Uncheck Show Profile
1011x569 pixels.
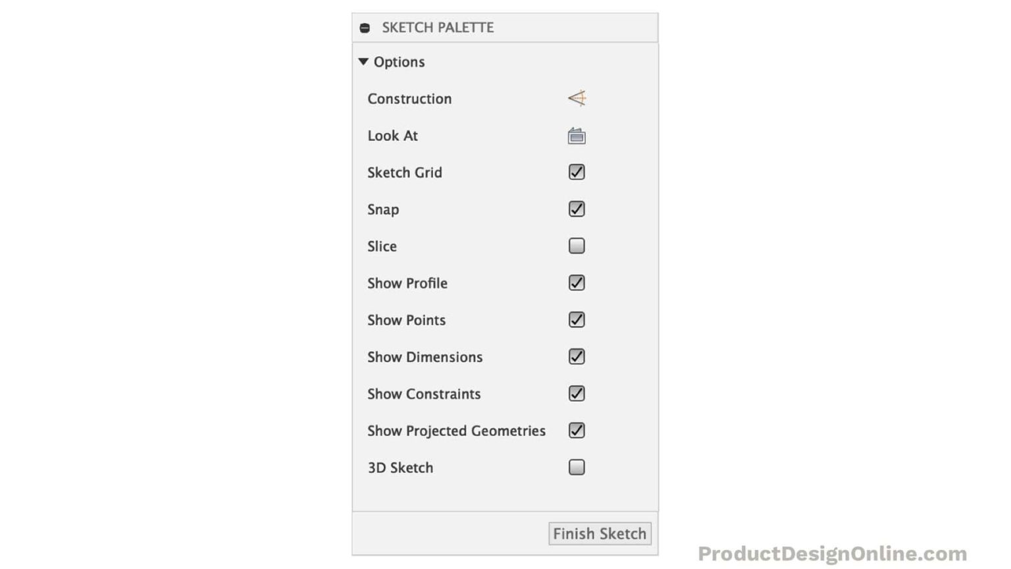576,283
